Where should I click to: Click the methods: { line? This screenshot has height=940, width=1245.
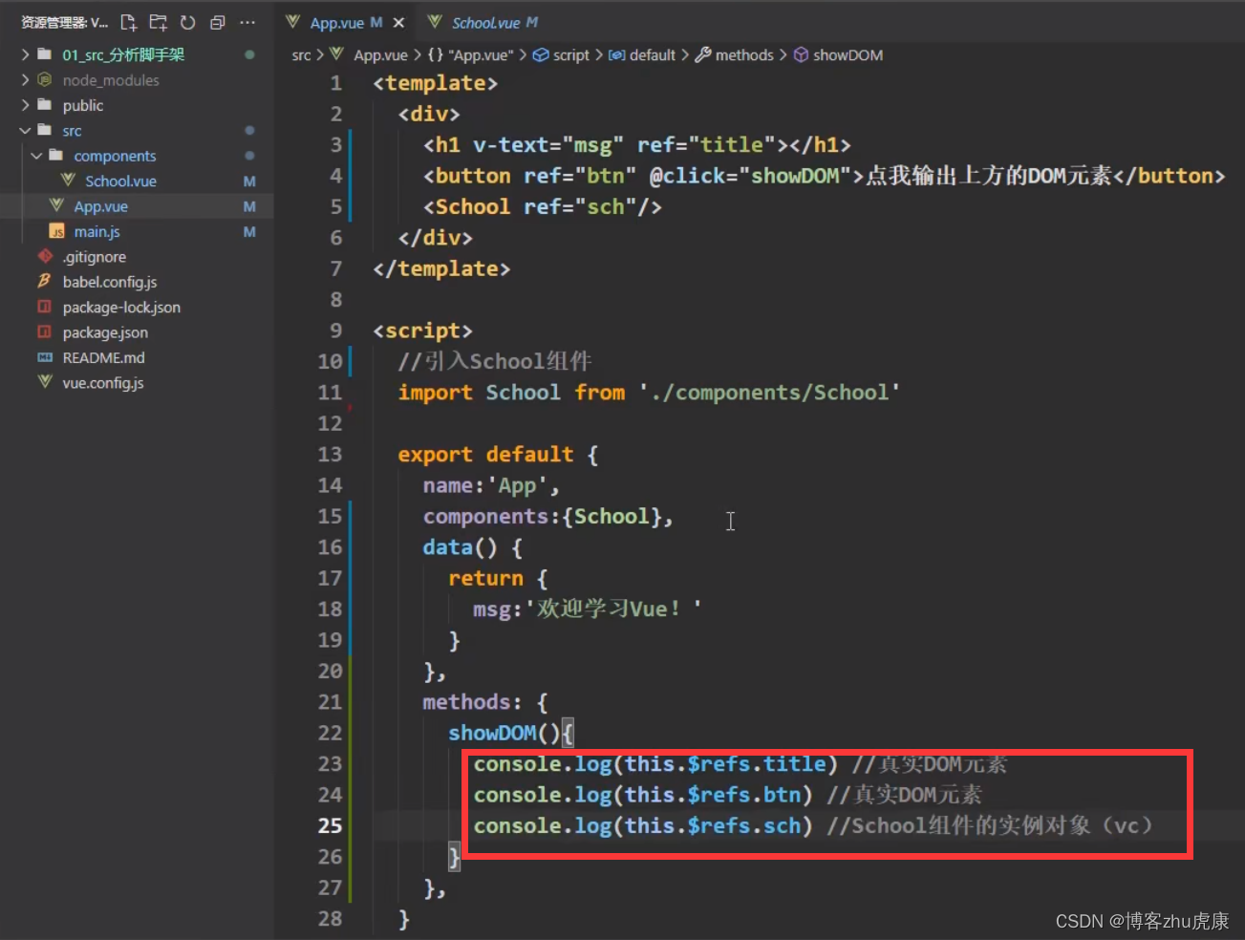coord(485,702)
